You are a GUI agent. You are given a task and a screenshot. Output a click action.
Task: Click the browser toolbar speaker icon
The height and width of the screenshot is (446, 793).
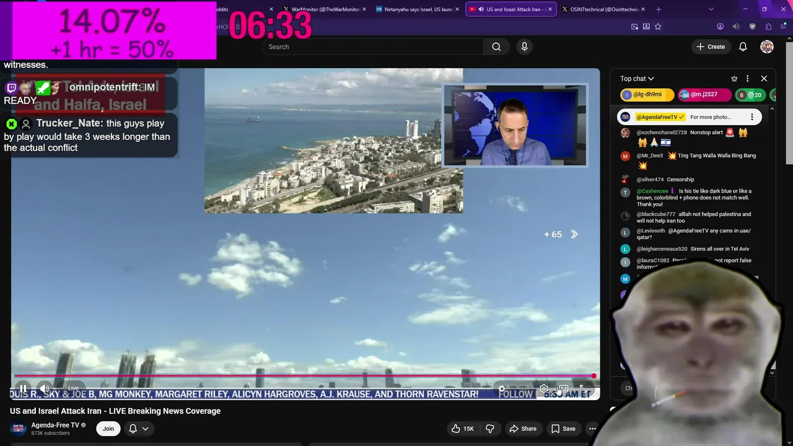pos(736,27)
